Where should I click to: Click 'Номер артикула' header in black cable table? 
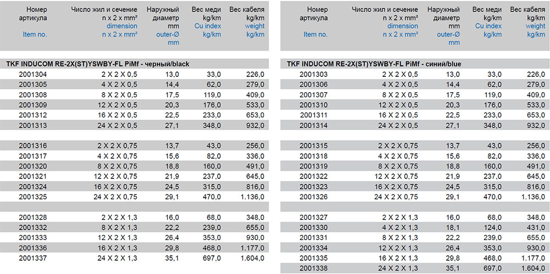32,14
